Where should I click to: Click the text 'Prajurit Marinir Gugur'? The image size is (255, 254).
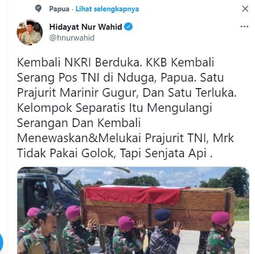(78, 93)
